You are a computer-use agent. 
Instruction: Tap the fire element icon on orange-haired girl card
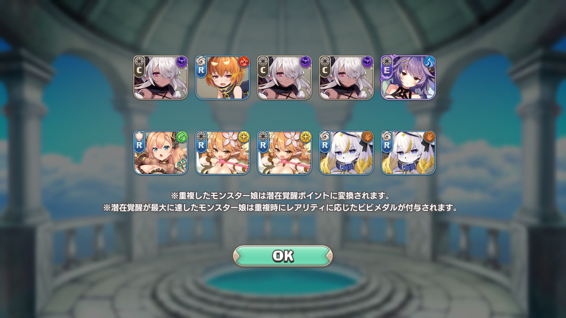[243, 62]
